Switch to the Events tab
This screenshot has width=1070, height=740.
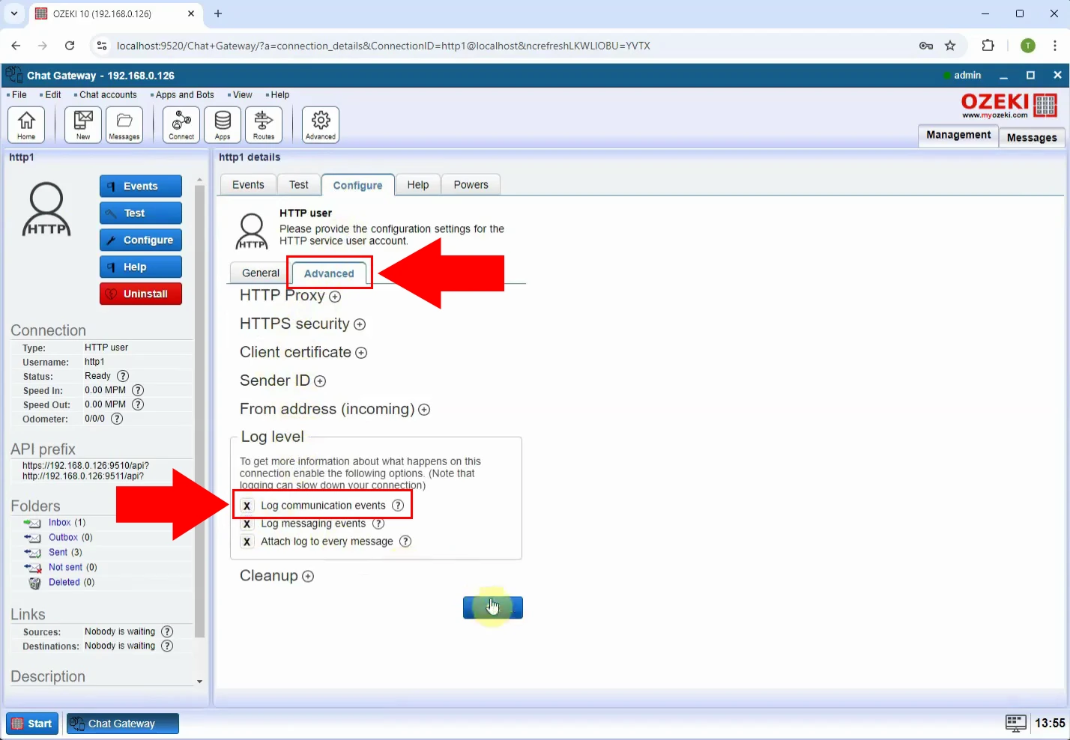[248, 185]
